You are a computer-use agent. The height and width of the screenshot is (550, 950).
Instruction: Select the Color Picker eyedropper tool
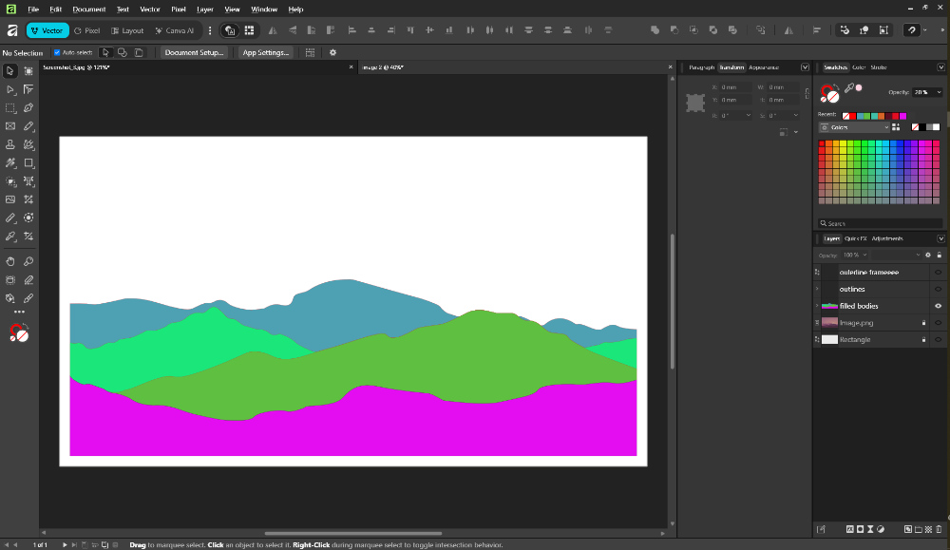10,237
